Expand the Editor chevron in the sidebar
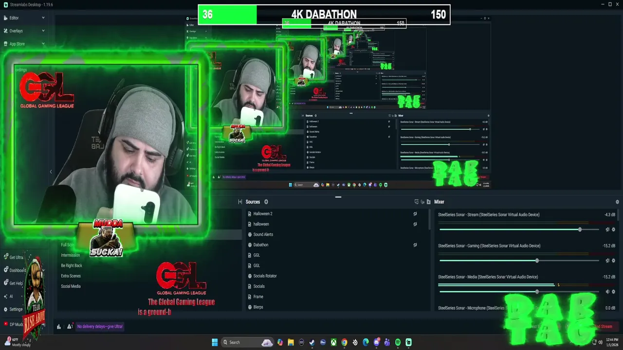 [x=43, y=18]
